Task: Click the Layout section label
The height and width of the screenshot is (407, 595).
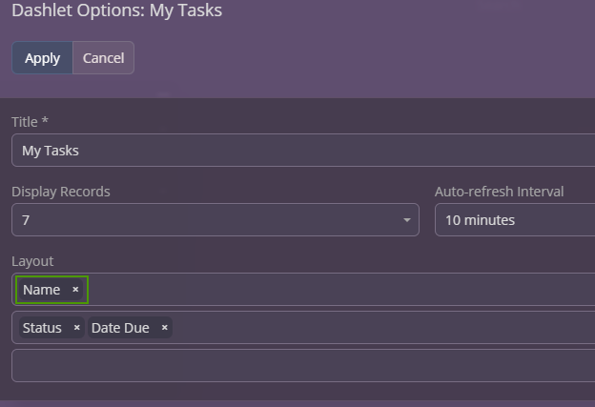Action: point(32,261)
